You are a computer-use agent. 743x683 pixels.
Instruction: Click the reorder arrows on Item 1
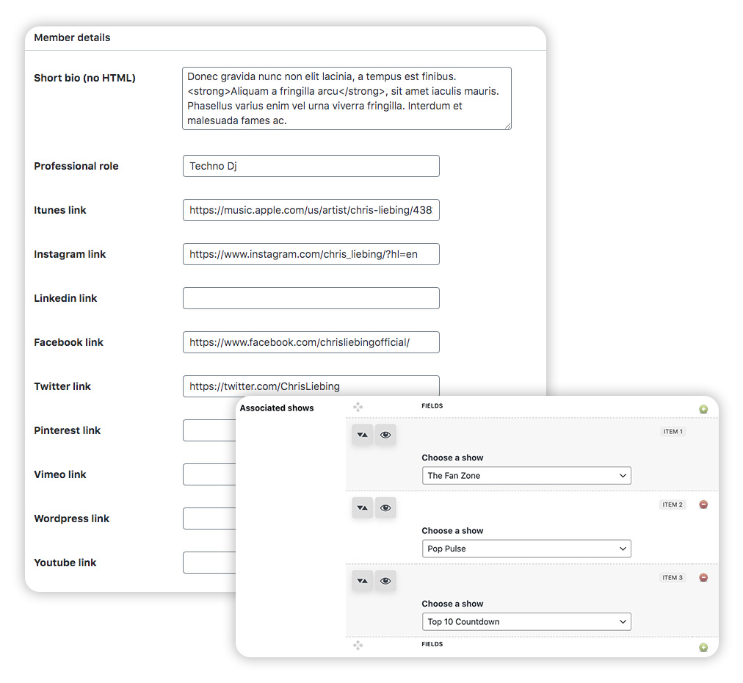click(x=362, y=435)
